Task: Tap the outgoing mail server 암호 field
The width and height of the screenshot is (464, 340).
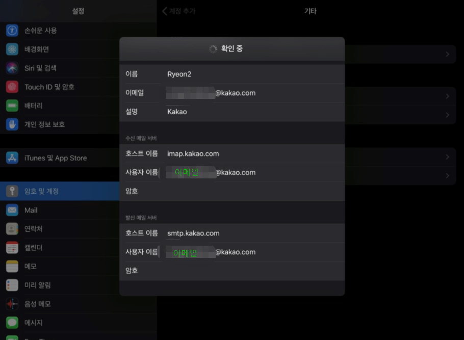Action: [x=232, y=271]
